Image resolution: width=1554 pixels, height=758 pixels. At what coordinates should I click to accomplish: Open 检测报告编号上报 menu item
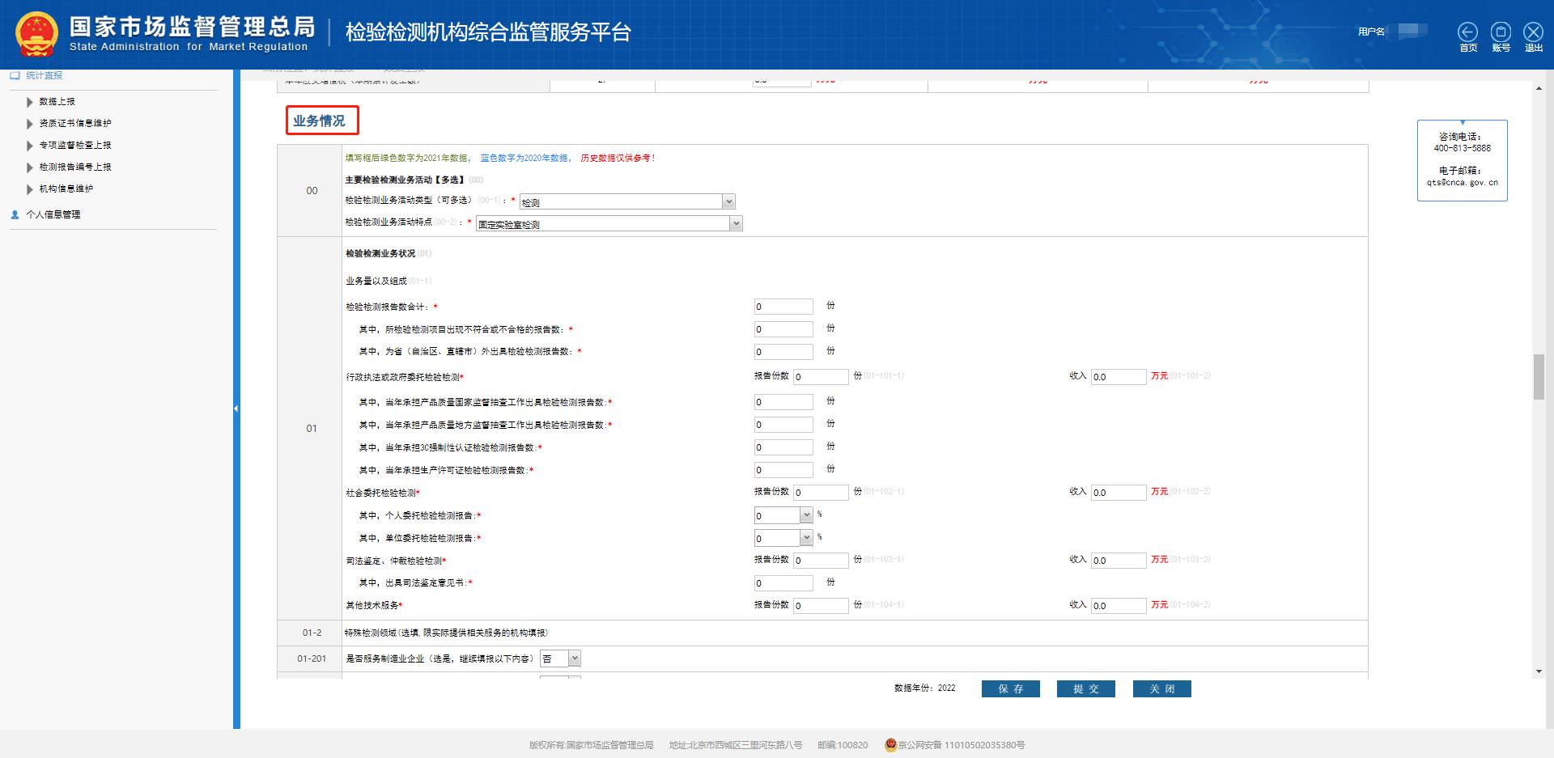point(74,167)
